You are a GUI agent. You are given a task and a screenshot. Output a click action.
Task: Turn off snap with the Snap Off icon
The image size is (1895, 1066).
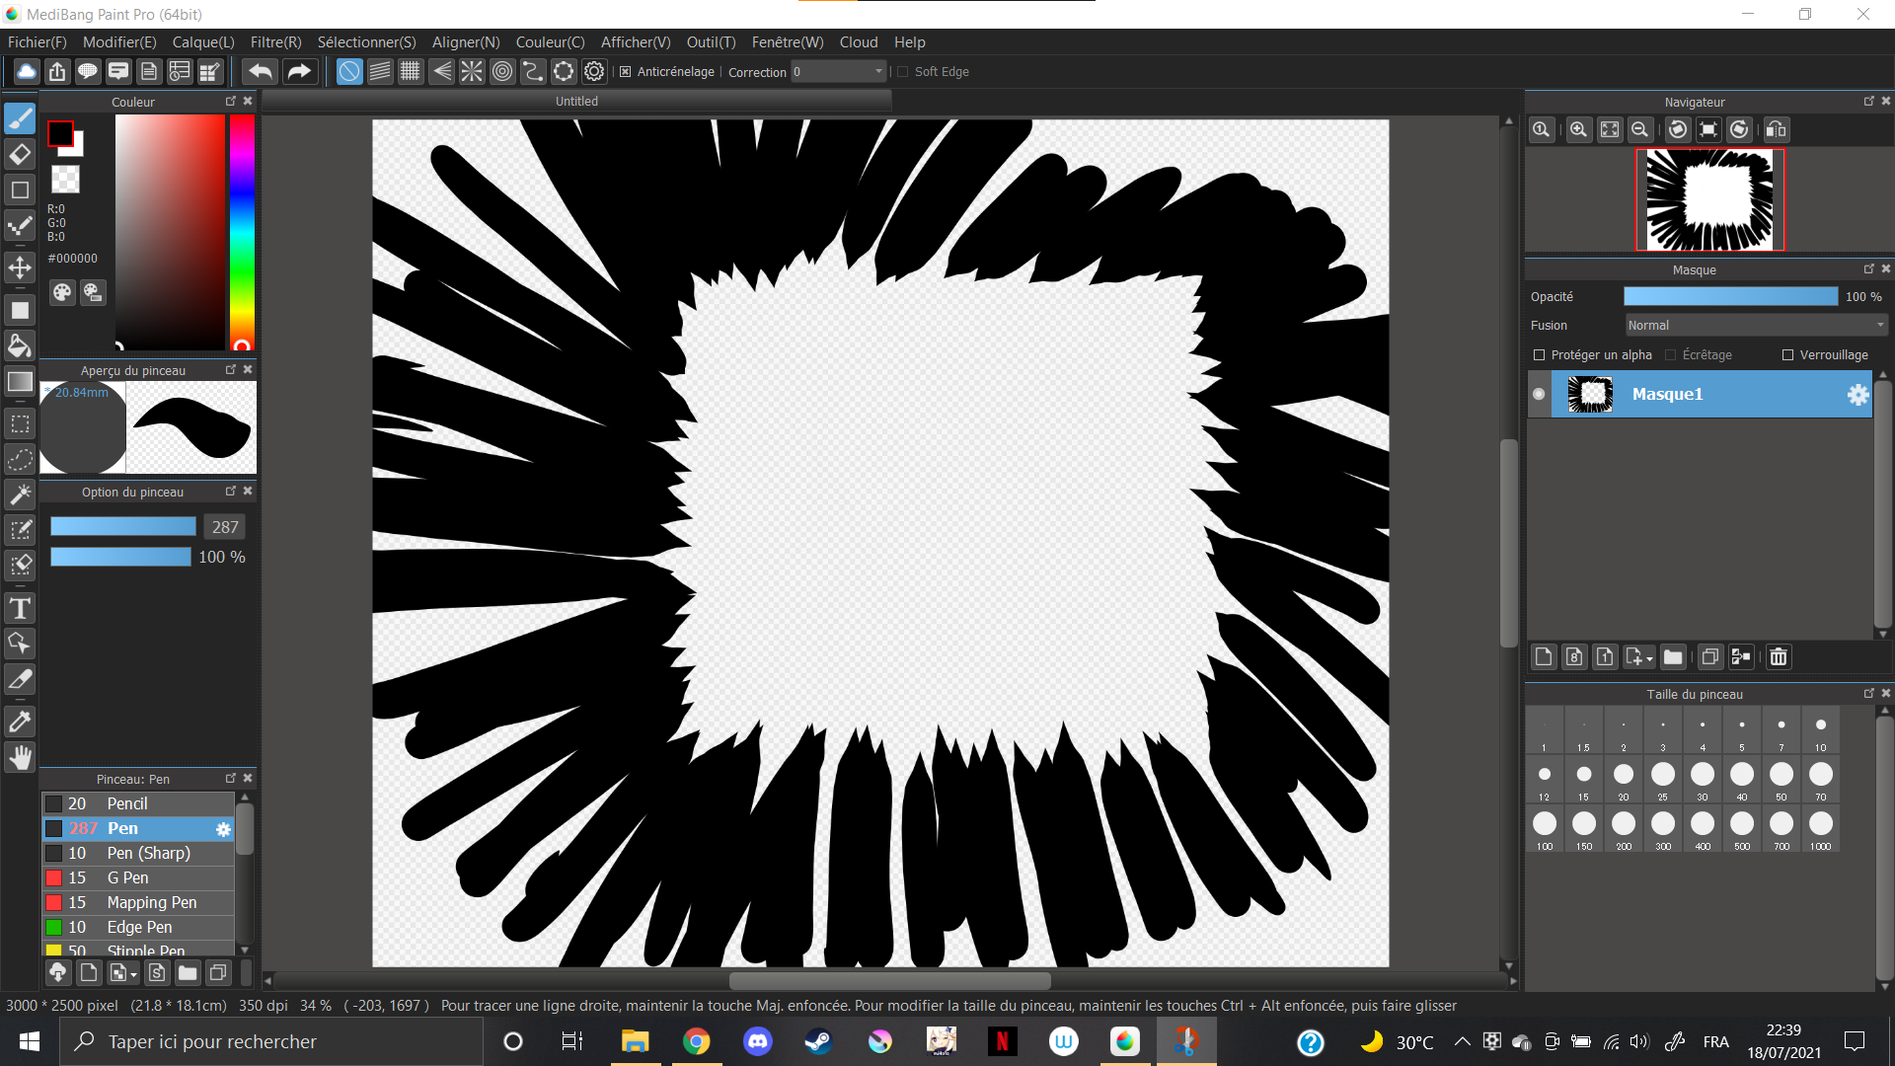[x=349, y=71]
